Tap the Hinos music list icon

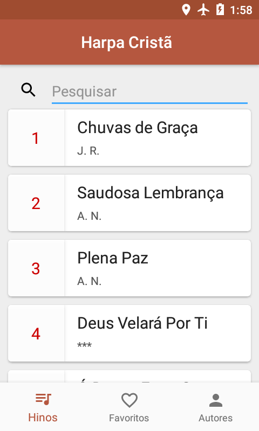[x=43, y=399]
